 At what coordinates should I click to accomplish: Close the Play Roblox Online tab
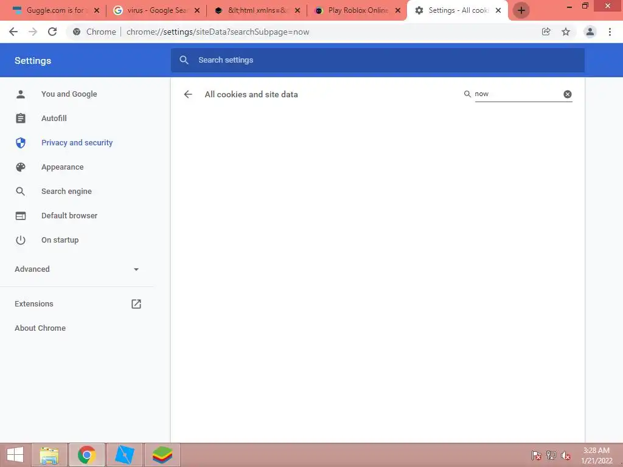pos(398,10)
